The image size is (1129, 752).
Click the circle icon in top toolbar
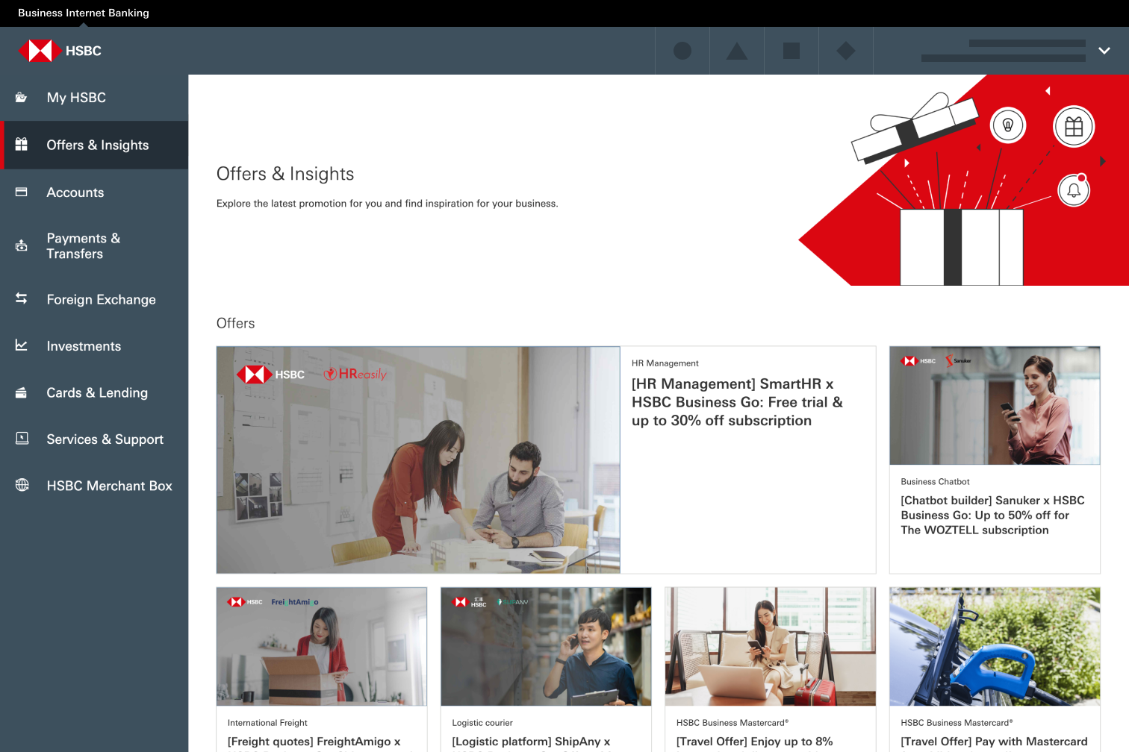(x=682, y=51)
